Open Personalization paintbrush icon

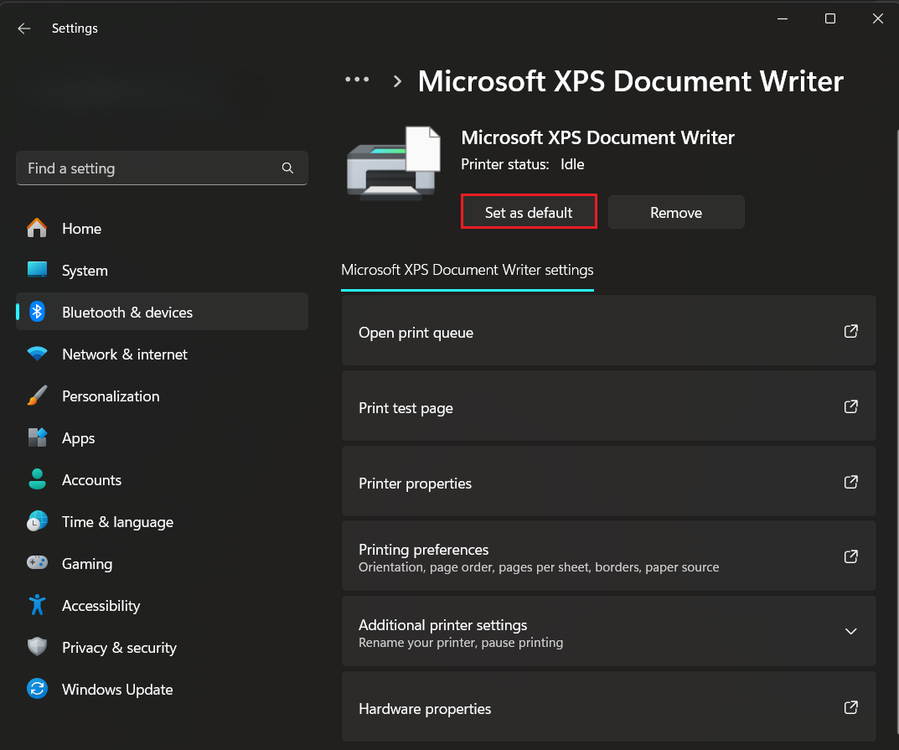coord(37,396)
